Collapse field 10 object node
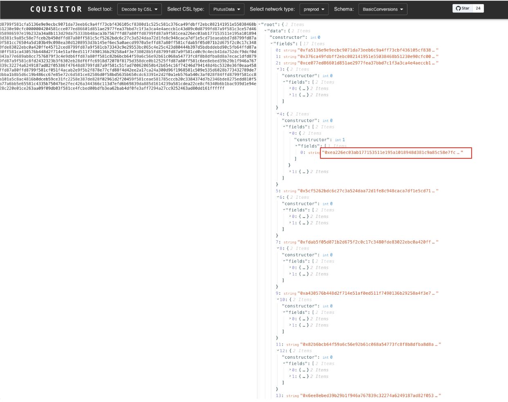508x402 pixels. 278,300
